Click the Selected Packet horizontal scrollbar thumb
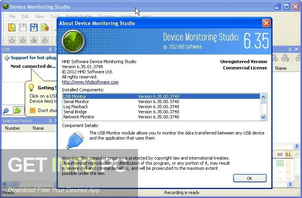 [x=14, y=184]
